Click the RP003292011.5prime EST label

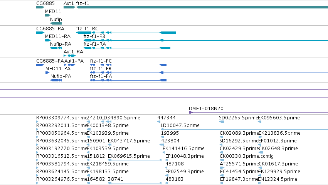pyautogui.click(x=62, y=126)
